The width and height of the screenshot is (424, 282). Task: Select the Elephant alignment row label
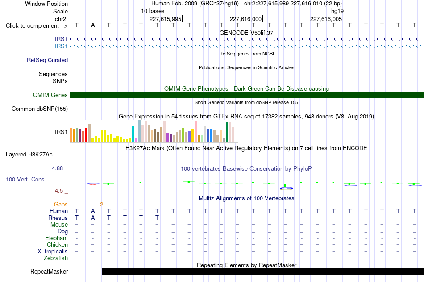click(x=56, y=238)
